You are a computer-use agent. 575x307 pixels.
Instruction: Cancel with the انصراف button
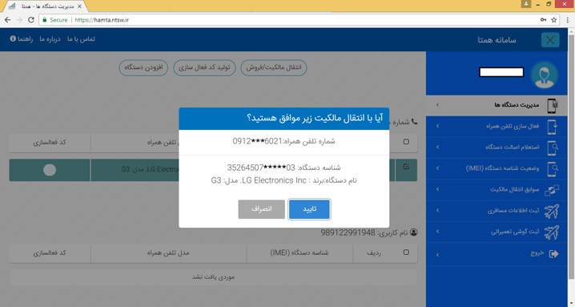pyautogui.click(x=261, y=209)
